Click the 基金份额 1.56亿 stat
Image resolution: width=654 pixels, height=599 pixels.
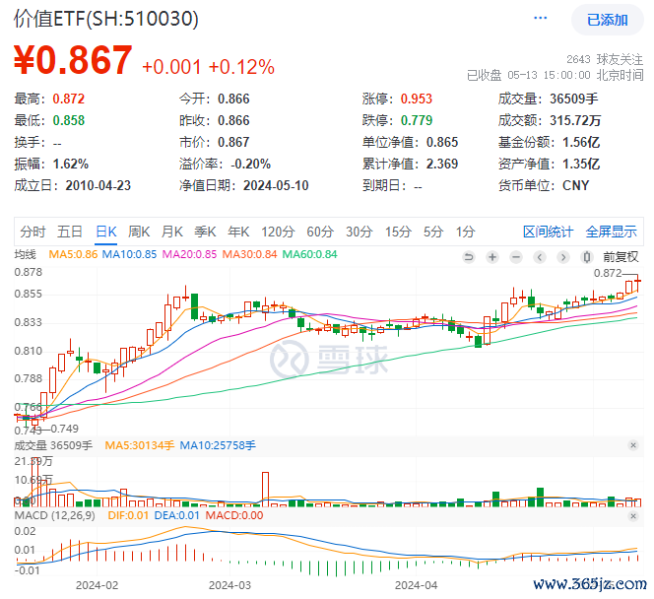pyautogui.click(x=549, y=142)
